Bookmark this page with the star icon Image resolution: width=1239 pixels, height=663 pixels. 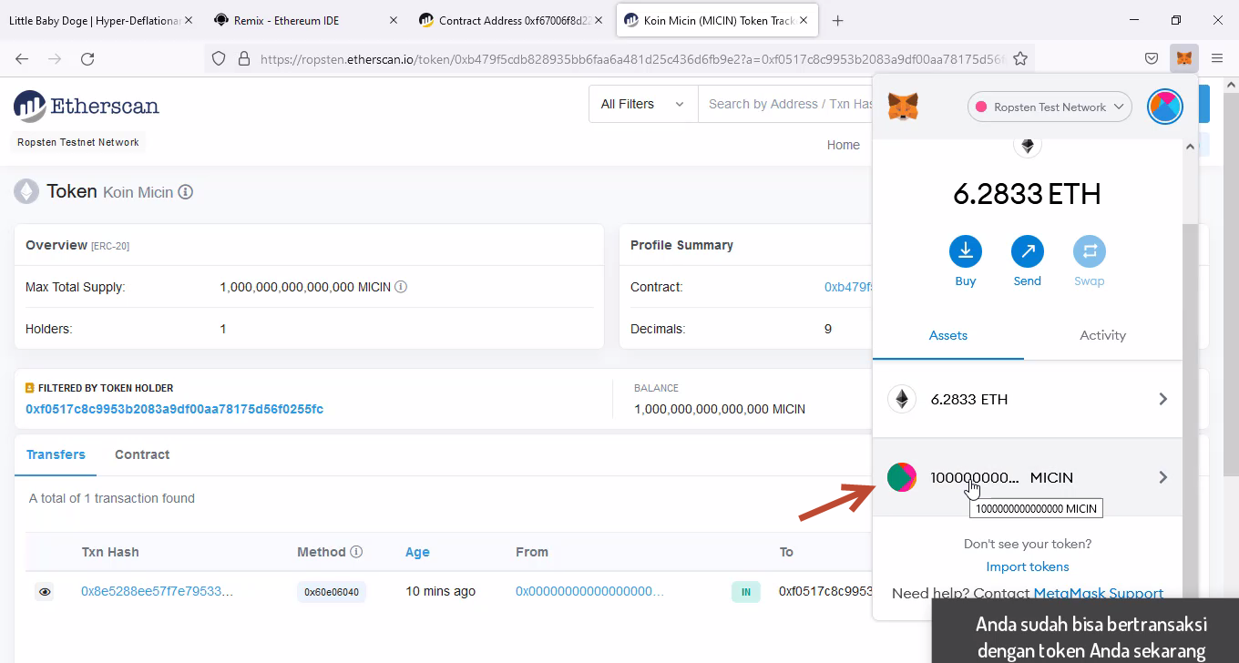[1020, 58]
